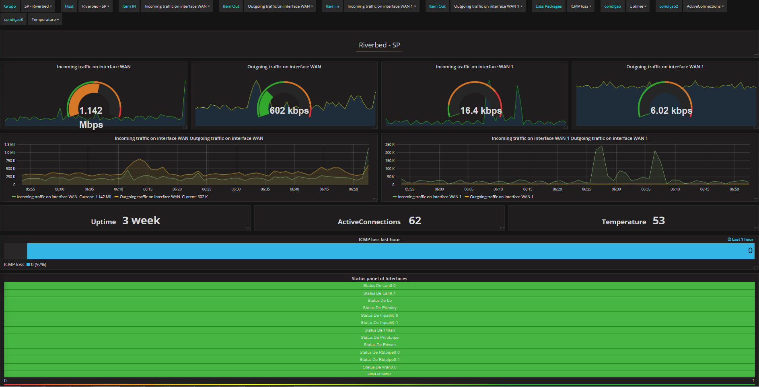Screen dimensions: 759x387
Task: Expand the Outgoing traffic on interface WAN variable dropdown
Action: tap(280, 6)
